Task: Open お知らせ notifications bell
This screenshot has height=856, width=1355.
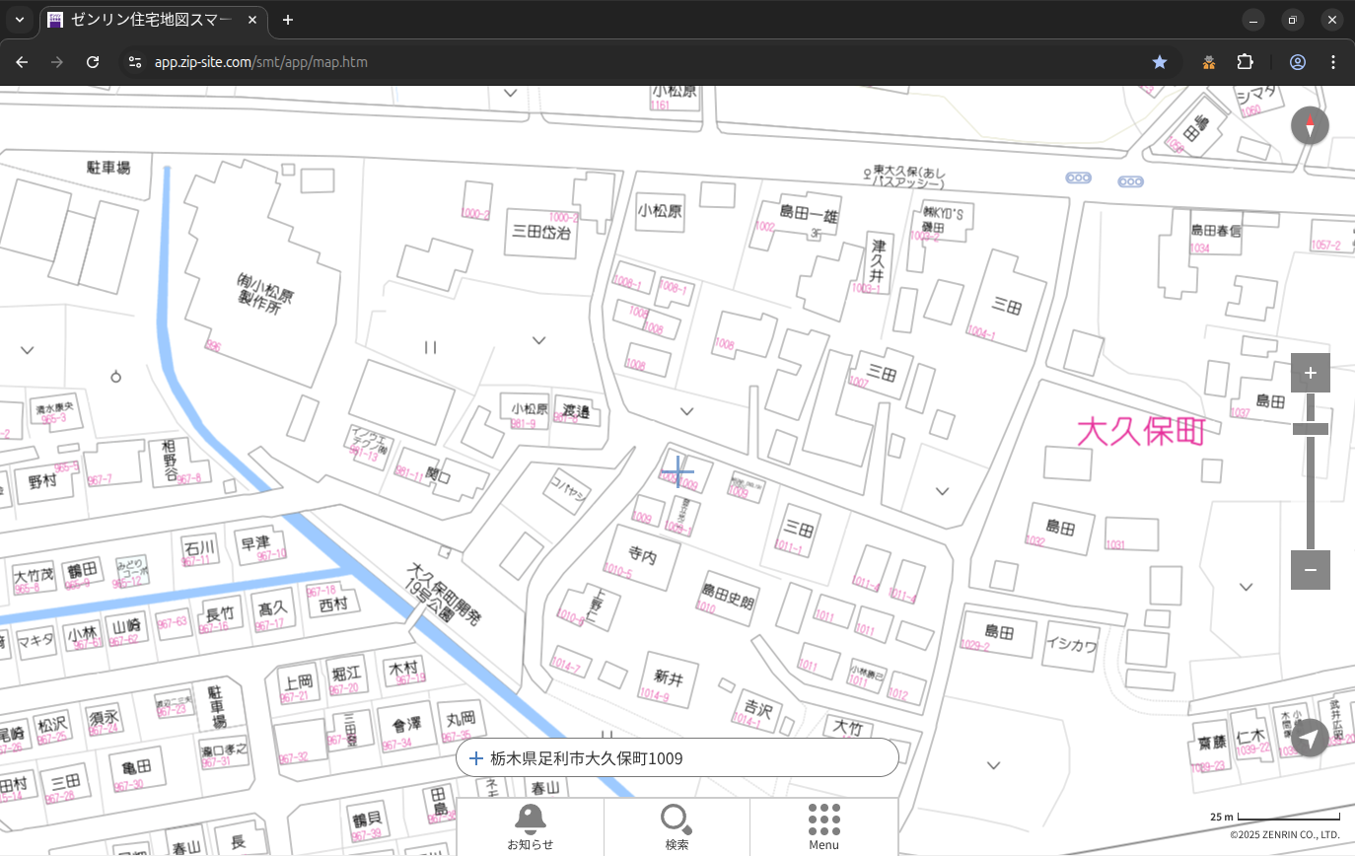Action: click(x=531, y=826)
